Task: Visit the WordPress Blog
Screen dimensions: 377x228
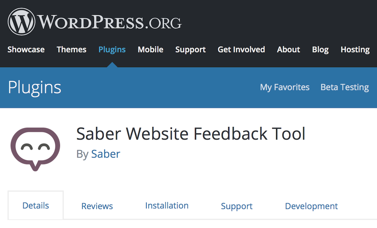Action: [x=320, y=50]
